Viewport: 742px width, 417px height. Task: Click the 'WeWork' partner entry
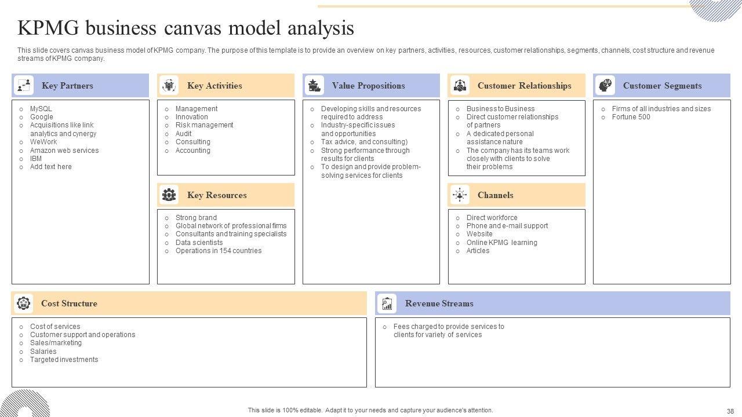click(x=43, y=142)
